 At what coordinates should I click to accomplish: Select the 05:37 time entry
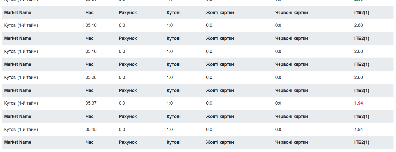(91, 103)
